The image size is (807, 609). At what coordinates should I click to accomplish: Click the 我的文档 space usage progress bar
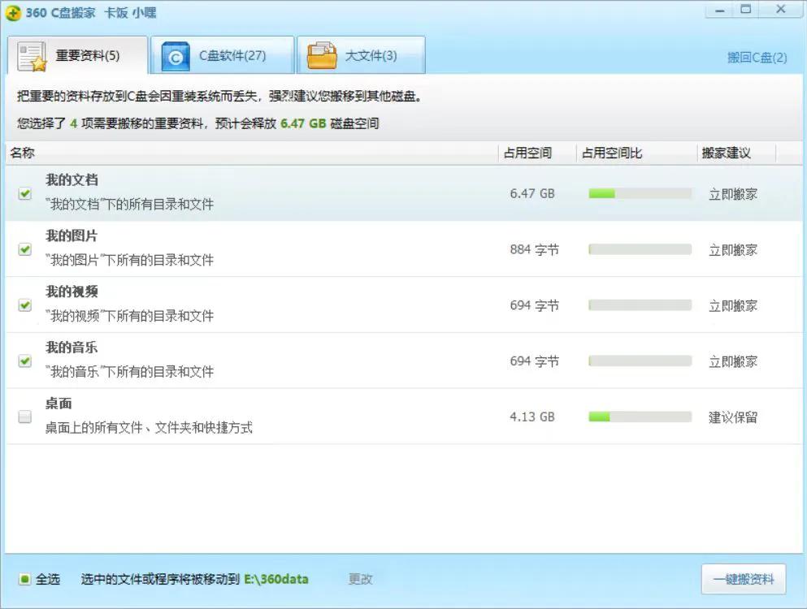point(639,192)
